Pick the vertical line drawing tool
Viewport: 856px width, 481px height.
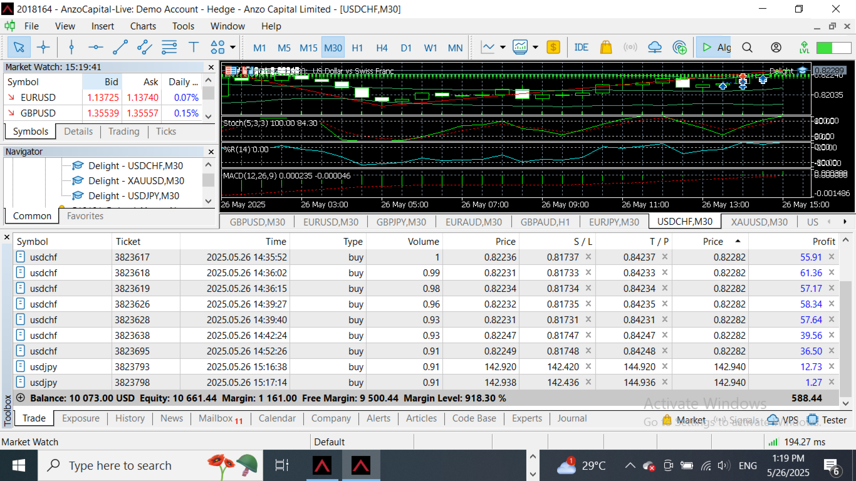71,47
